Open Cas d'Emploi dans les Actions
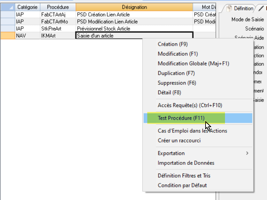267x200 pixels. pyautogui.click(x=192, y=131)
